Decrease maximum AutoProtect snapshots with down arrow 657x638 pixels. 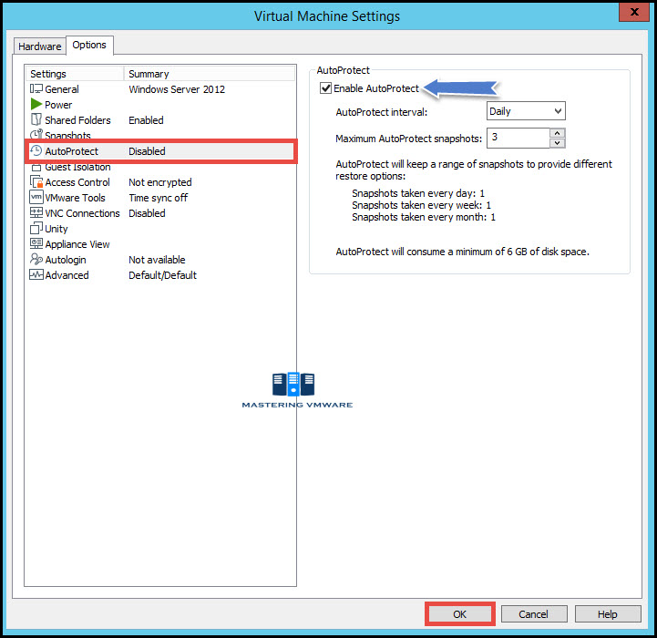tap(558, 143)
